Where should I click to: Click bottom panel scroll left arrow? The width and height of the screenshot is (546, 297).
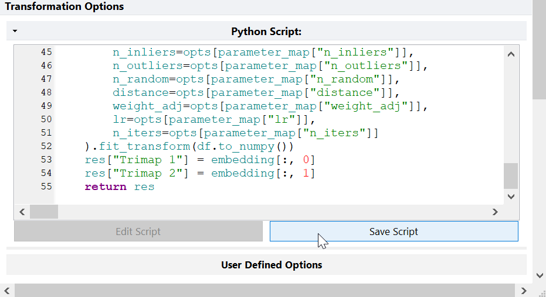click(7, 291)
